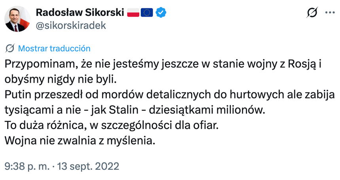Click the line reading obyśmy nigdy nie byli

pyautogui.click(x=61, y=79)
